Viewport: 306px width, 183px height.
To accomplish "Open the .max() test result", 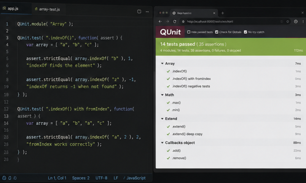I will [176, 103].
